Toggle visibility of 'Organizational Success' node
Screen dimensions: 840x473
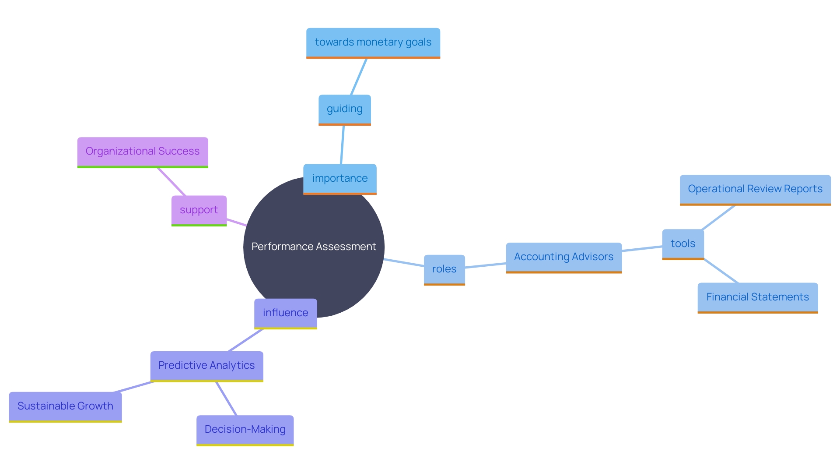point(142,151)
